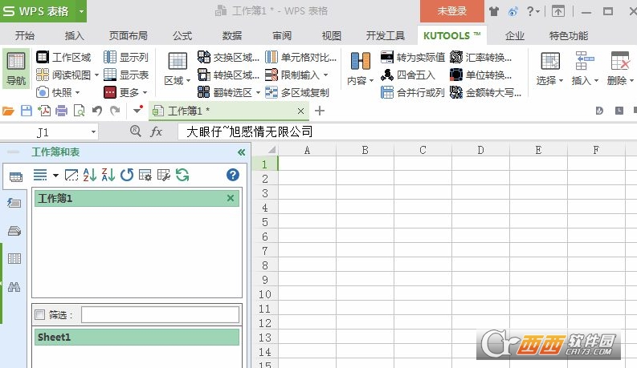Screen dimensions: 637x368
Task: Click the 显示列 show columns icon
Action: [x=109, y=57]
